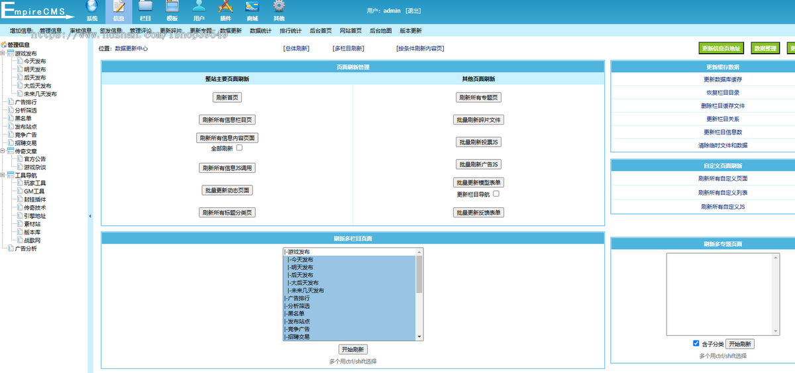
Task: Click the 清除临时文件和数据 link
Action: [723, 145]
